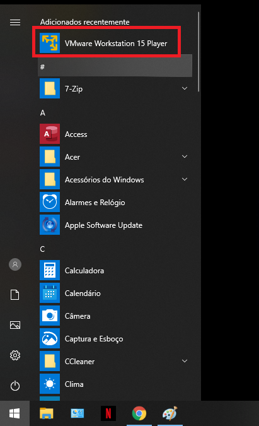Open Alarmes e Relógio clock icon
Image resolution: width=259 pixels, height=426 pixels.
50,202
